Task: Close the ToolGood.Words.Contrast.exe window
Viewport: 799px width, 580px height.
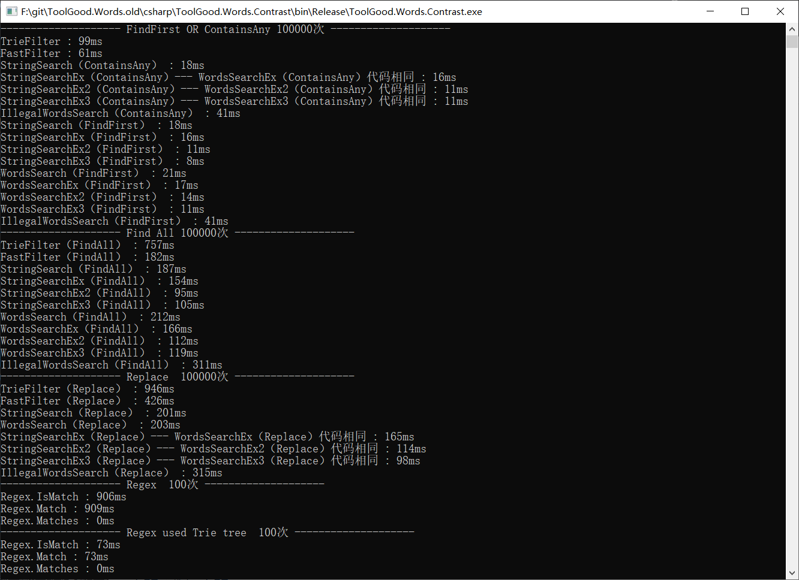Action: click(780, 11)
